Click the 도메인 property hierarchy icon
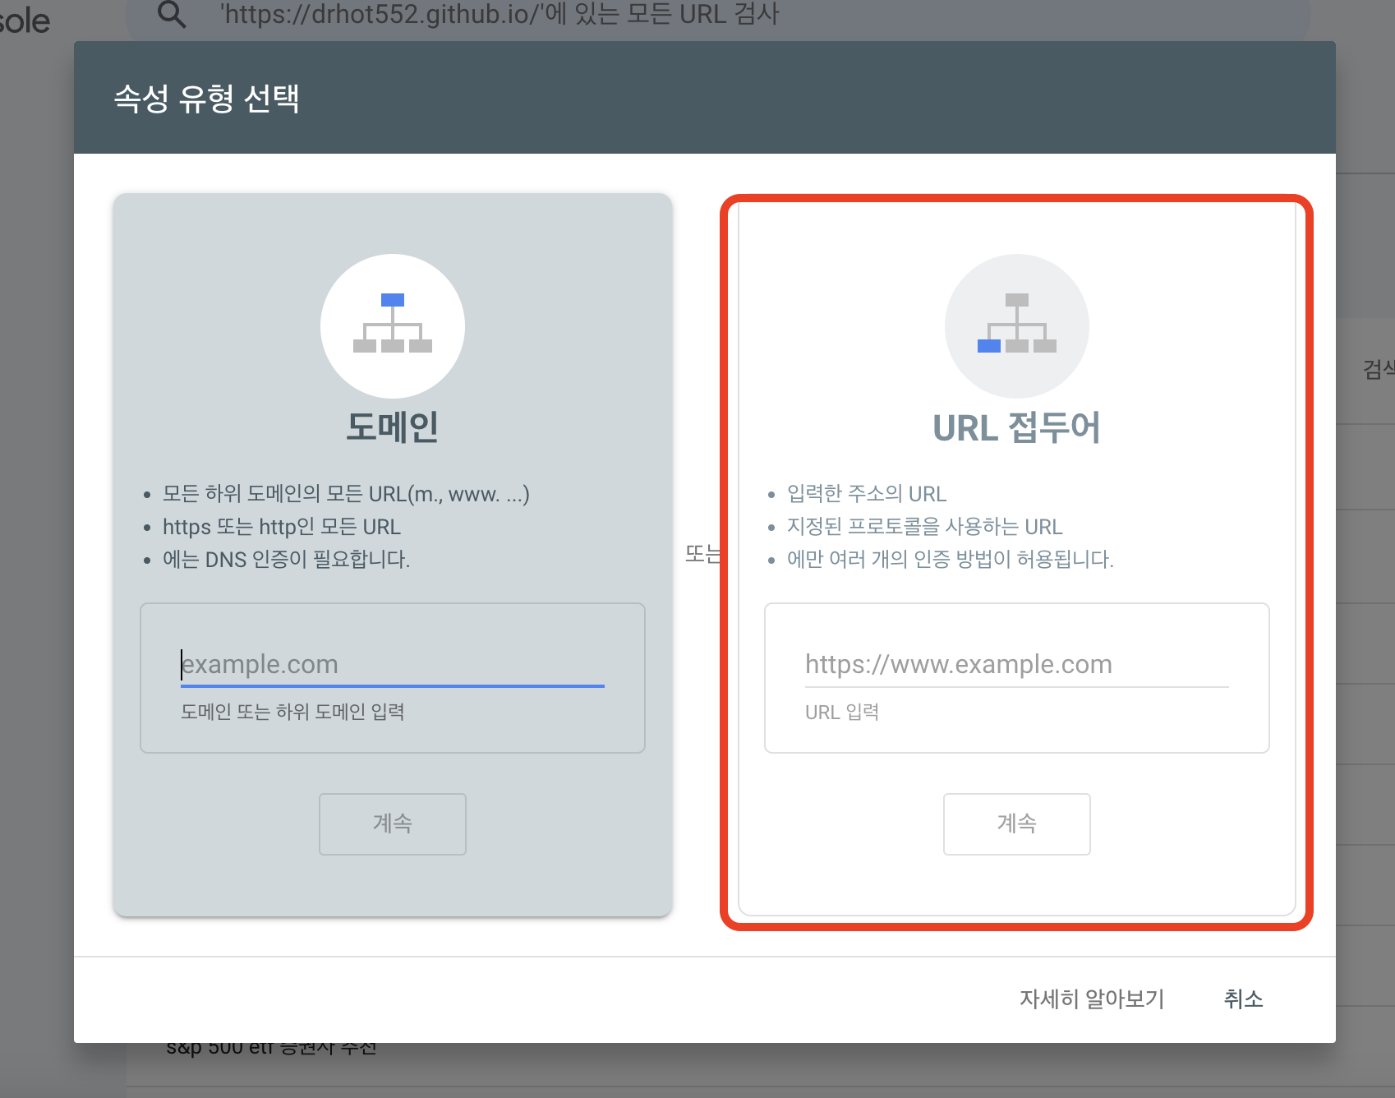This screenshot has width=1395, height=1098. coord(393,326)
